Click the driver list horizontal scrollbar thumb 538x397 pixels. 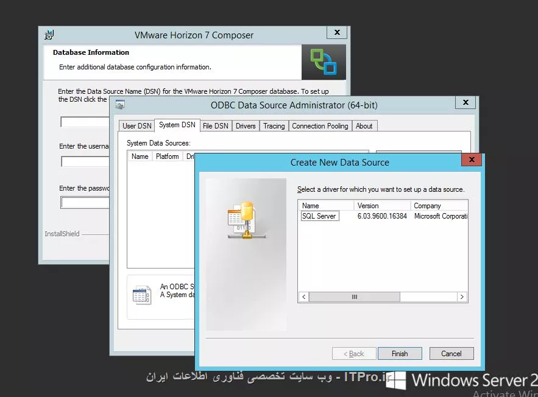click(355, 297)
